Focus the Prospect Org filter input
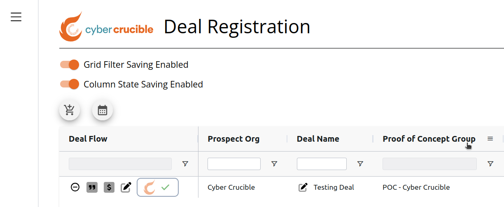The width and height of the screenshot is (504, 207). 234,164
